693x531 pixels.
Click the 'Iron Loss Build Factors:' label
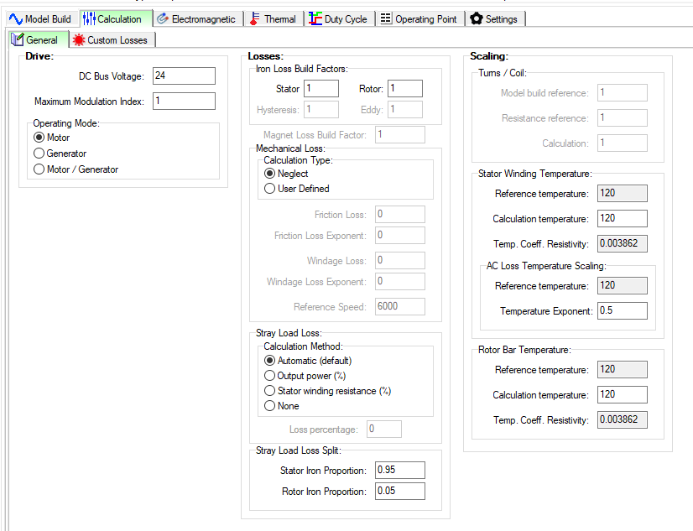point(302,69)
